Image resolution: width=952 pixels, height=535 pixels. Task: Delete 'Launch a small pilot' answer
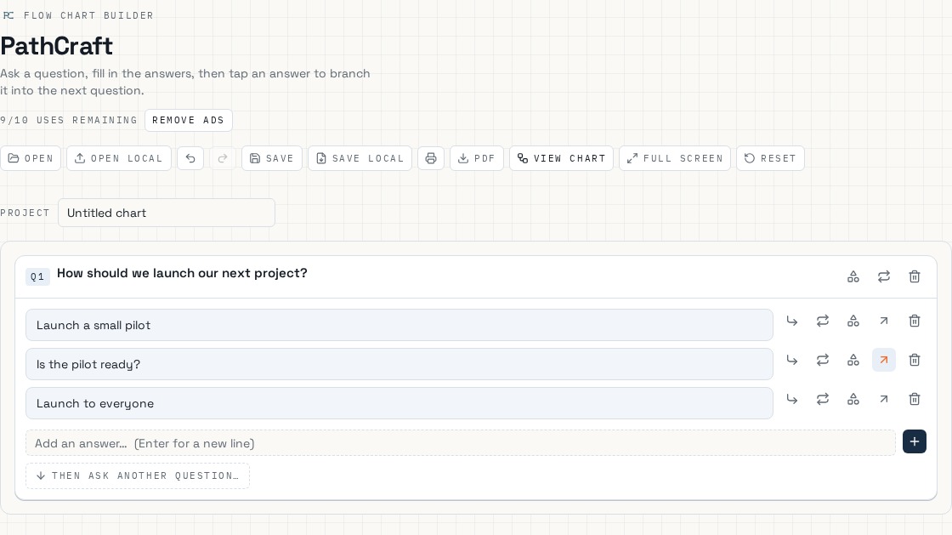tap(915, 321)
